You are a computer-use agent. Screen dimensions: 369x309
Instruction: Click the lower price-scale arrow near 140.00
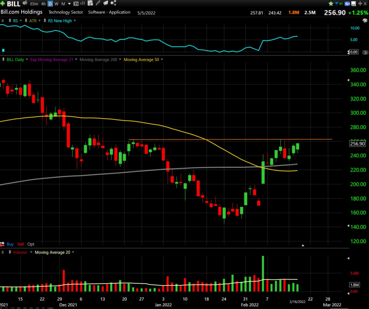point(348,226)
